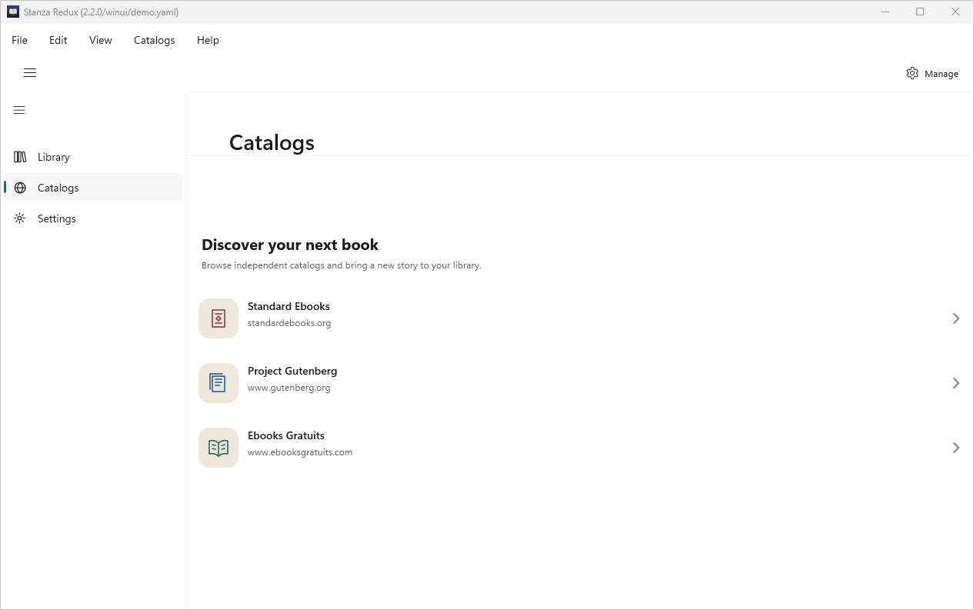Open the Ebooks Gratuits catalog title

click(x=286, y=435)
